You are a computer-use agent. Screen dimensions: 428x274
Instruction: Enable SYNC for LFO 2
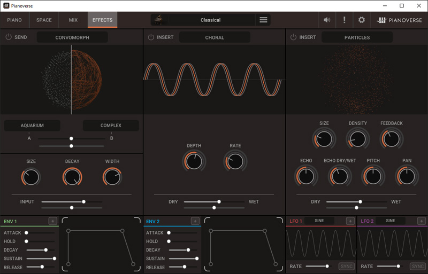[417, 266]
